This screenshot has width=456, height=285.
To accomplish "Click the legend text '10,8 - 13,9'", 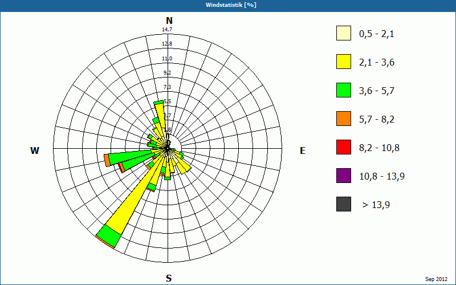I will 382,177.
